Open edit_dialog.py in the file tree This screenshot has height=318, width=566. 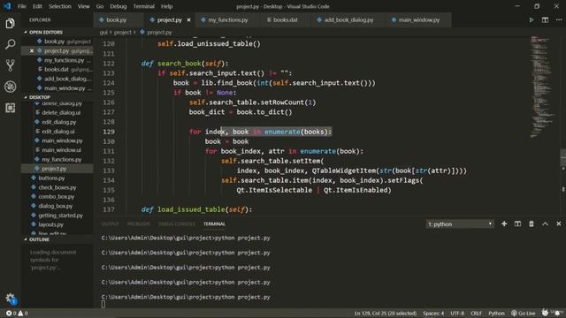pyautogui.click(x=57, y=122)
